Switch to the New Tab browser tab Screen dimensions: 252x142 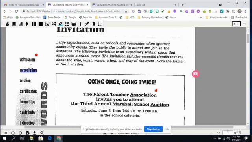[156, 5]
